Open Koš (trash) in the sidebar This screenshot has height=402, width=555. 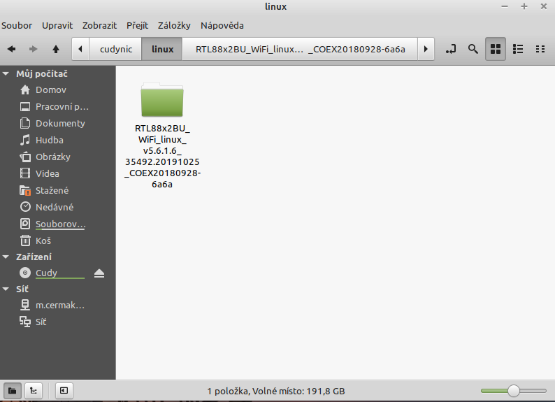[x=43, y=241]
